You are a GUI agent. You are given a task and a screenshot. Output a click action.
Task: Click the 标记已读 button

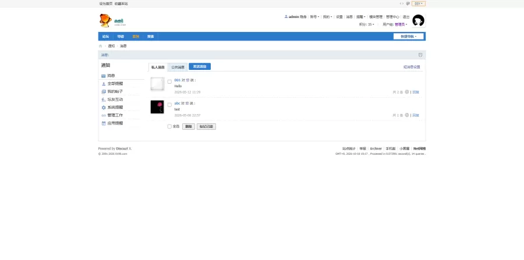point(206,126)
